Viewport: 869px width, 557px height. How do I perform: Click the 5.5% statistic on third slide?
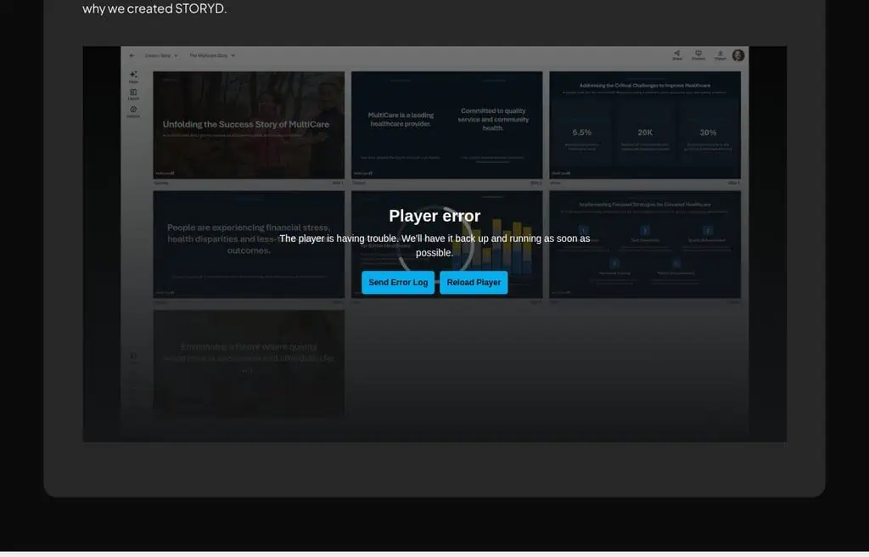click(582, 132)
